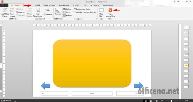Viewport: 193px width, 102px height.
Task: Expand the Colors dropdown
Action: point(68,9)
